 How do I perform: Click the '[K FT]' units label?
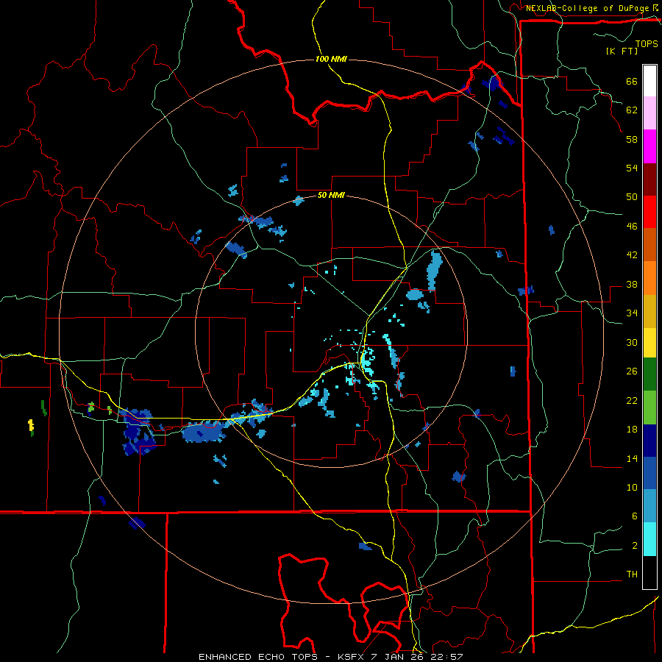(622, 51)
